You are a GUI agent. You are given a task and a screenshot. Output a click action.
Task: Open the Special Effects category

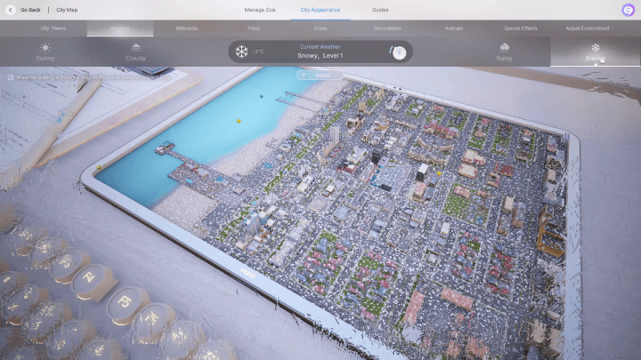click(521, 28)
